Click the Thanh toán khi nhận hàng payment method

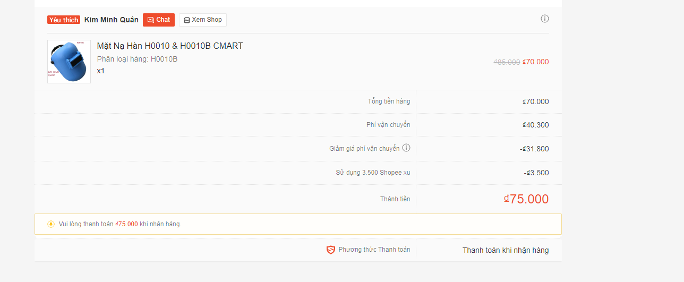pos(506,250)
